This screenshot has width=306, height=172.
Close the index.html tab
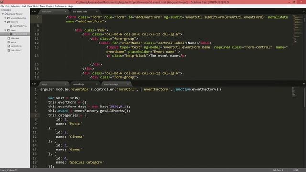pyautogui.click(x=66, y=11)
